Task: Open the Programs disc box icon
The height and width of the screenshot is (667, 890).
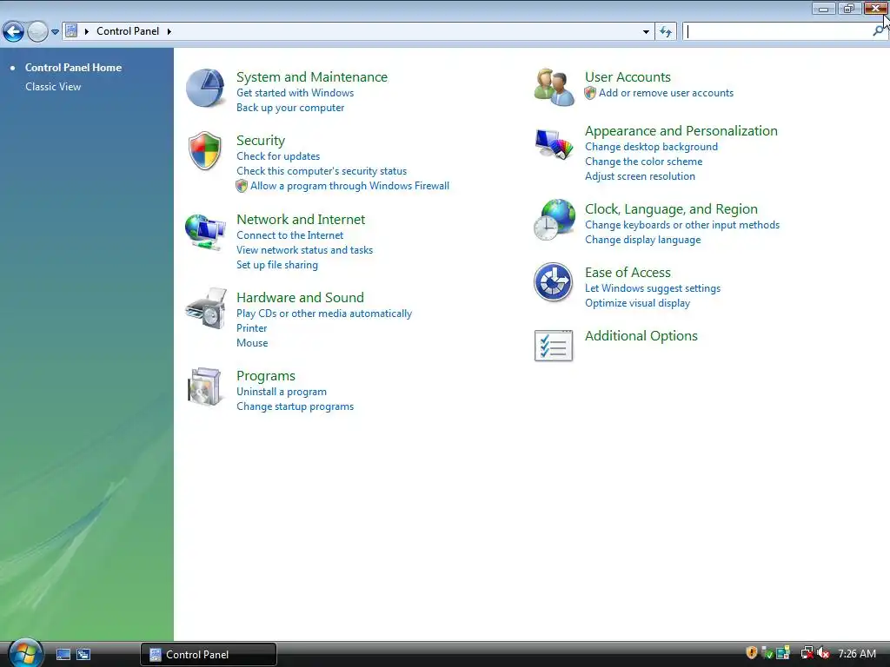Action: pyautogui.click(x=204, y=386)
